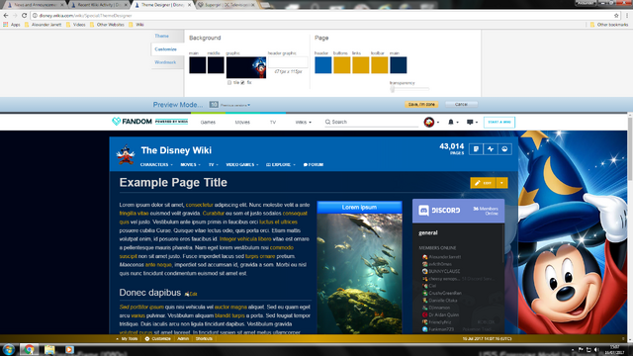Image resolution: width=633 pixels, height=356 pixels.
Task: Open the Admin link in bottom toolbar
Action: (183, 338)
